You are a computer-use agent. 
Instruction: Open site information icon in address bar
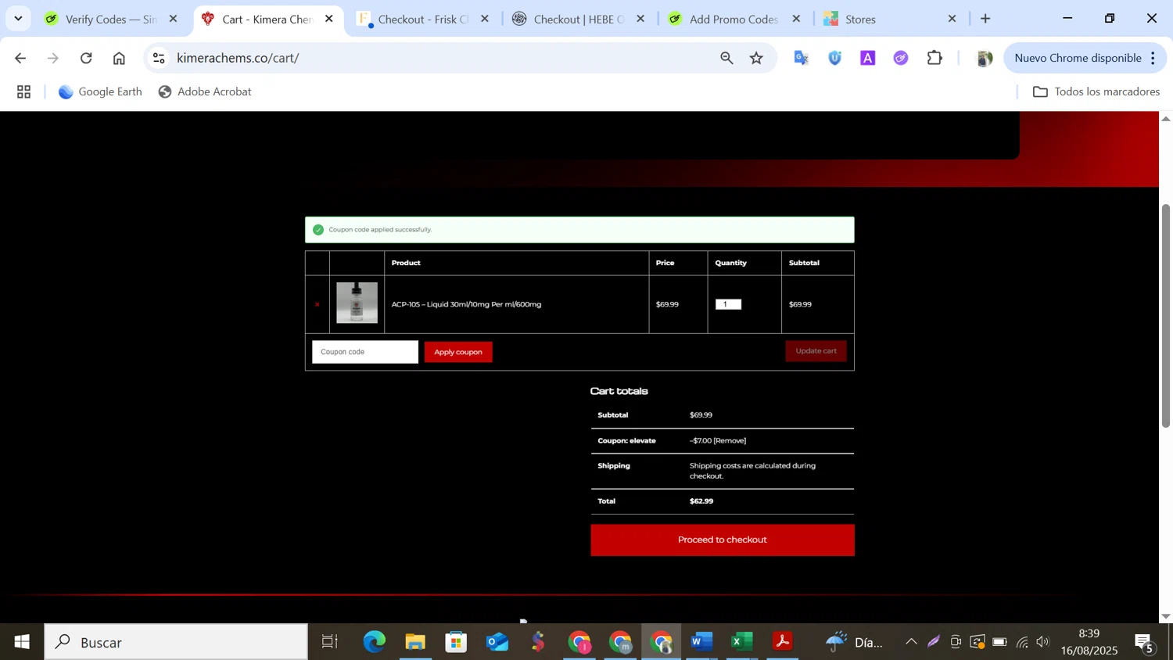(x=159, y=58)
